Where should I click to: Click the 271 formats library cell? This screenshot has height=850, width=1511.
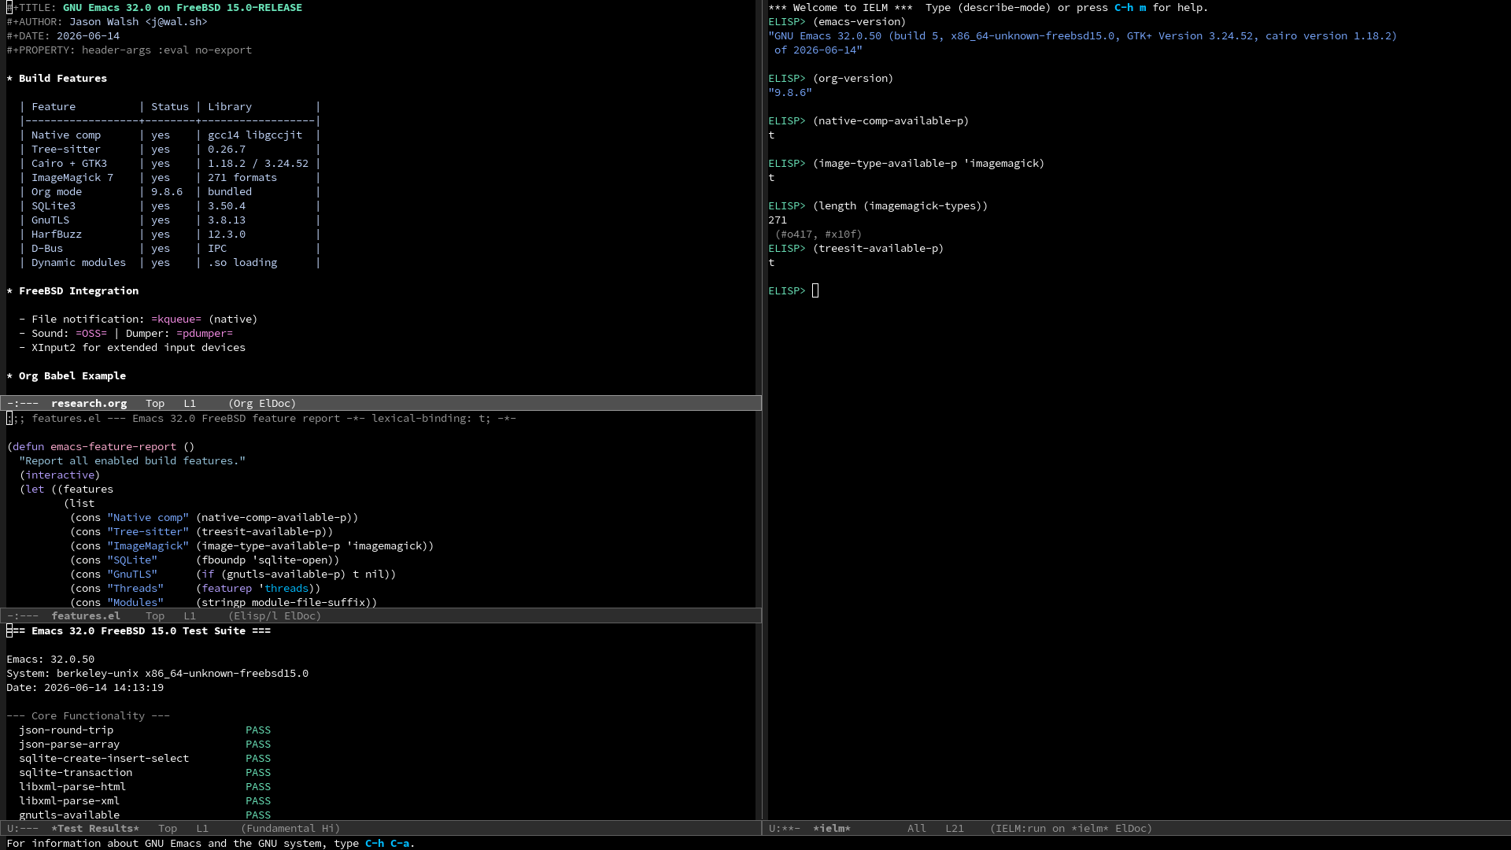[242, 177]
